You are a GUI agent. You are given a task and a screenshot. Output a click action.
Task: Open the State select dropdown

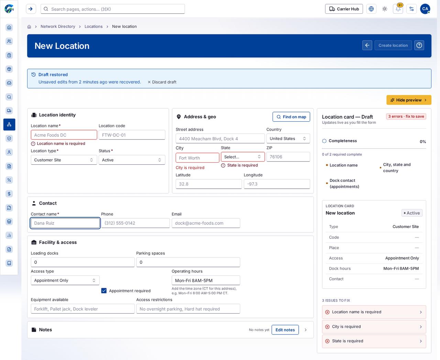tap(243, 157)
